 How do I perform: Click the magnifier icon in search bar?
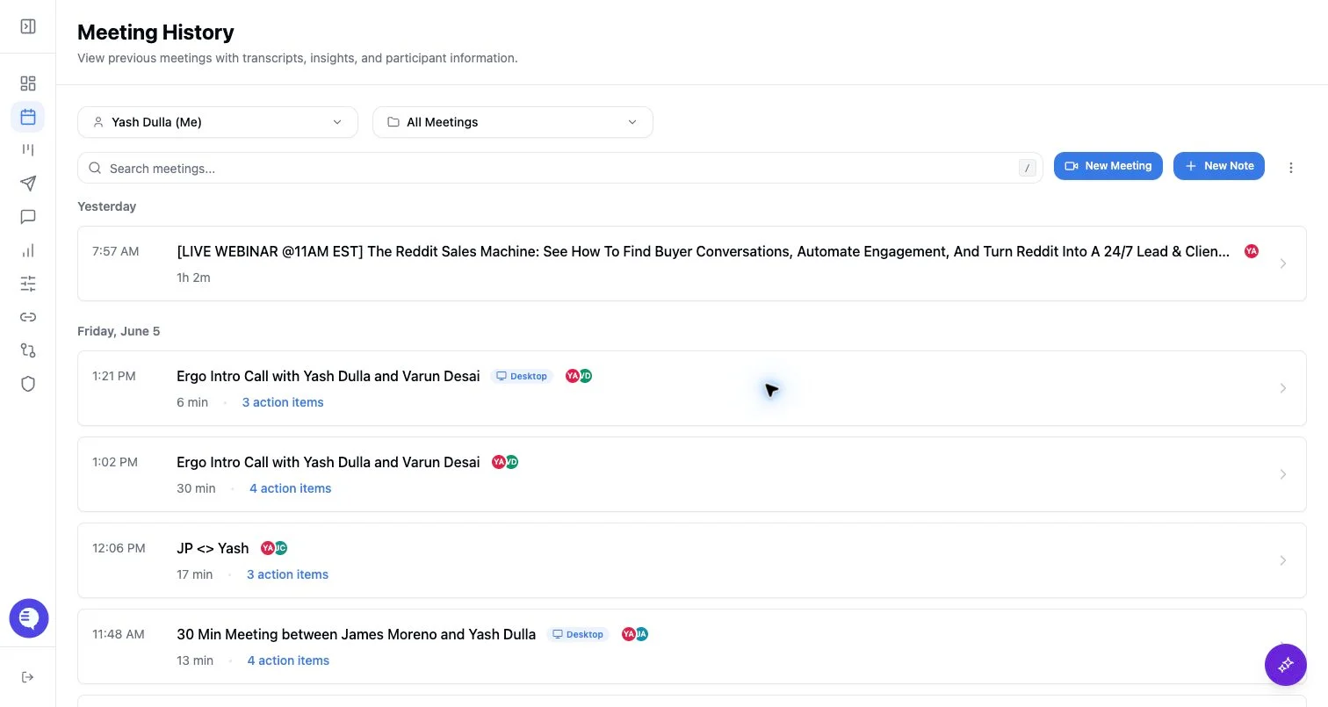(95, 168)
